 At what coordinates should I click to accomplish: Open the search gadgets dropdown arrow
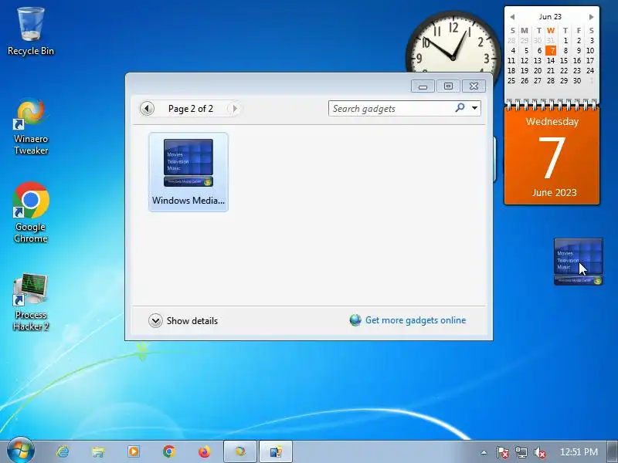click(x=475, y=108)
